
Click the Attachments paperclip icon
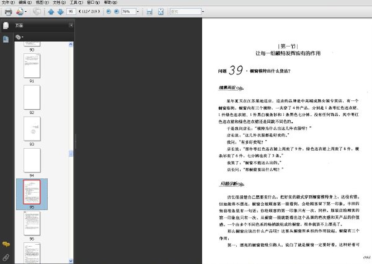6,257
